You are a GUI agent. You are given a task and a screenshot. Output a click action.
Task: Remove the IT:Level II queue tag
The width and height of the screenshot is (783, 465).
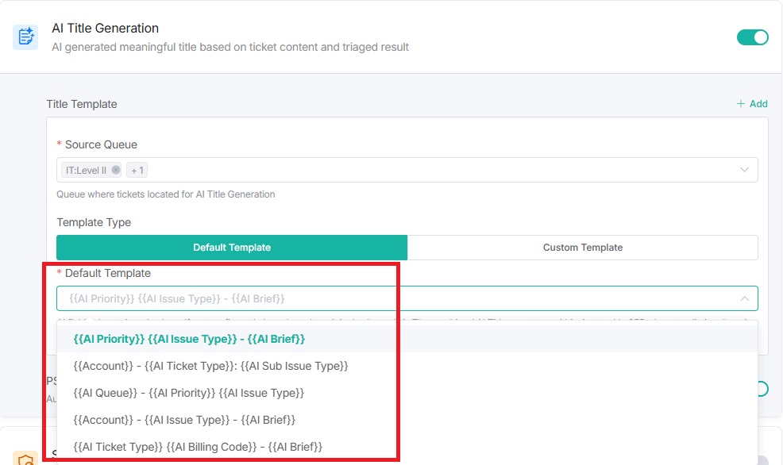coord(116,170)
